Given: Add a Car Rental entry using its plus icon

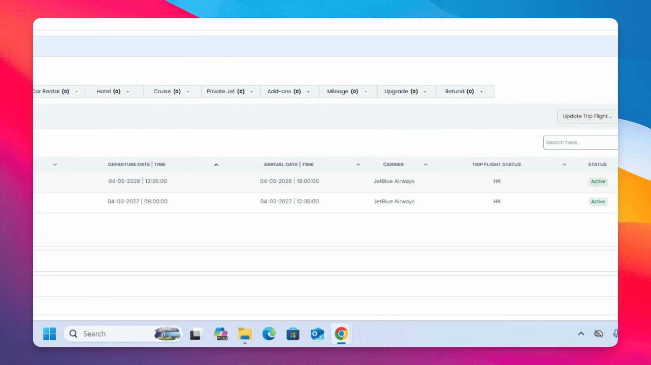Looking at the screenshot, I should pyautogui.click(x=77, y=92).
